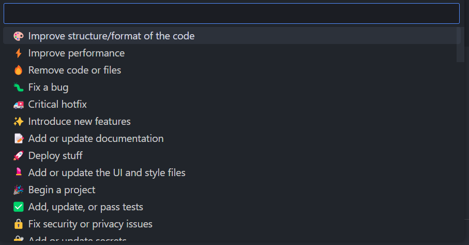
Task: Choose "Add or update documentation" entry
Action: click(x=96, y=139)
